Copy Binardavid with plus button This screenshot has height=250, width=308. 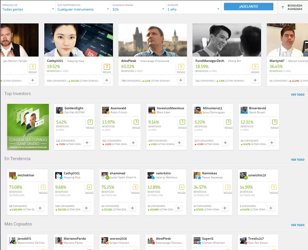click(x=272, y=143)
